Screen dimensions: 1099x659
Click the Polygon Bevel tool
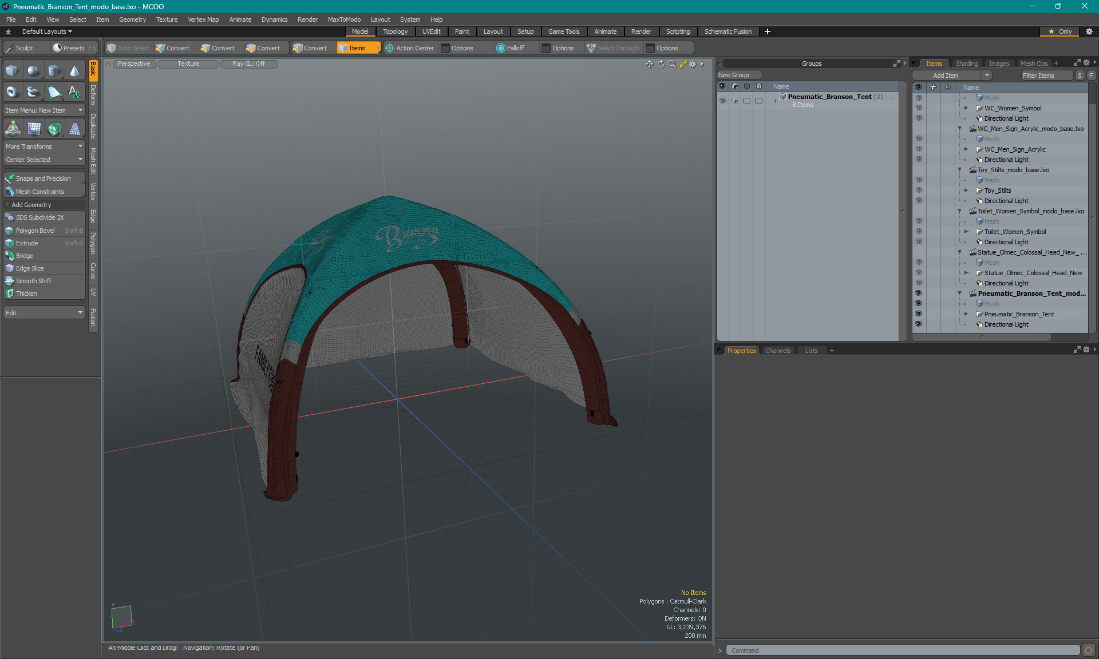44,231
